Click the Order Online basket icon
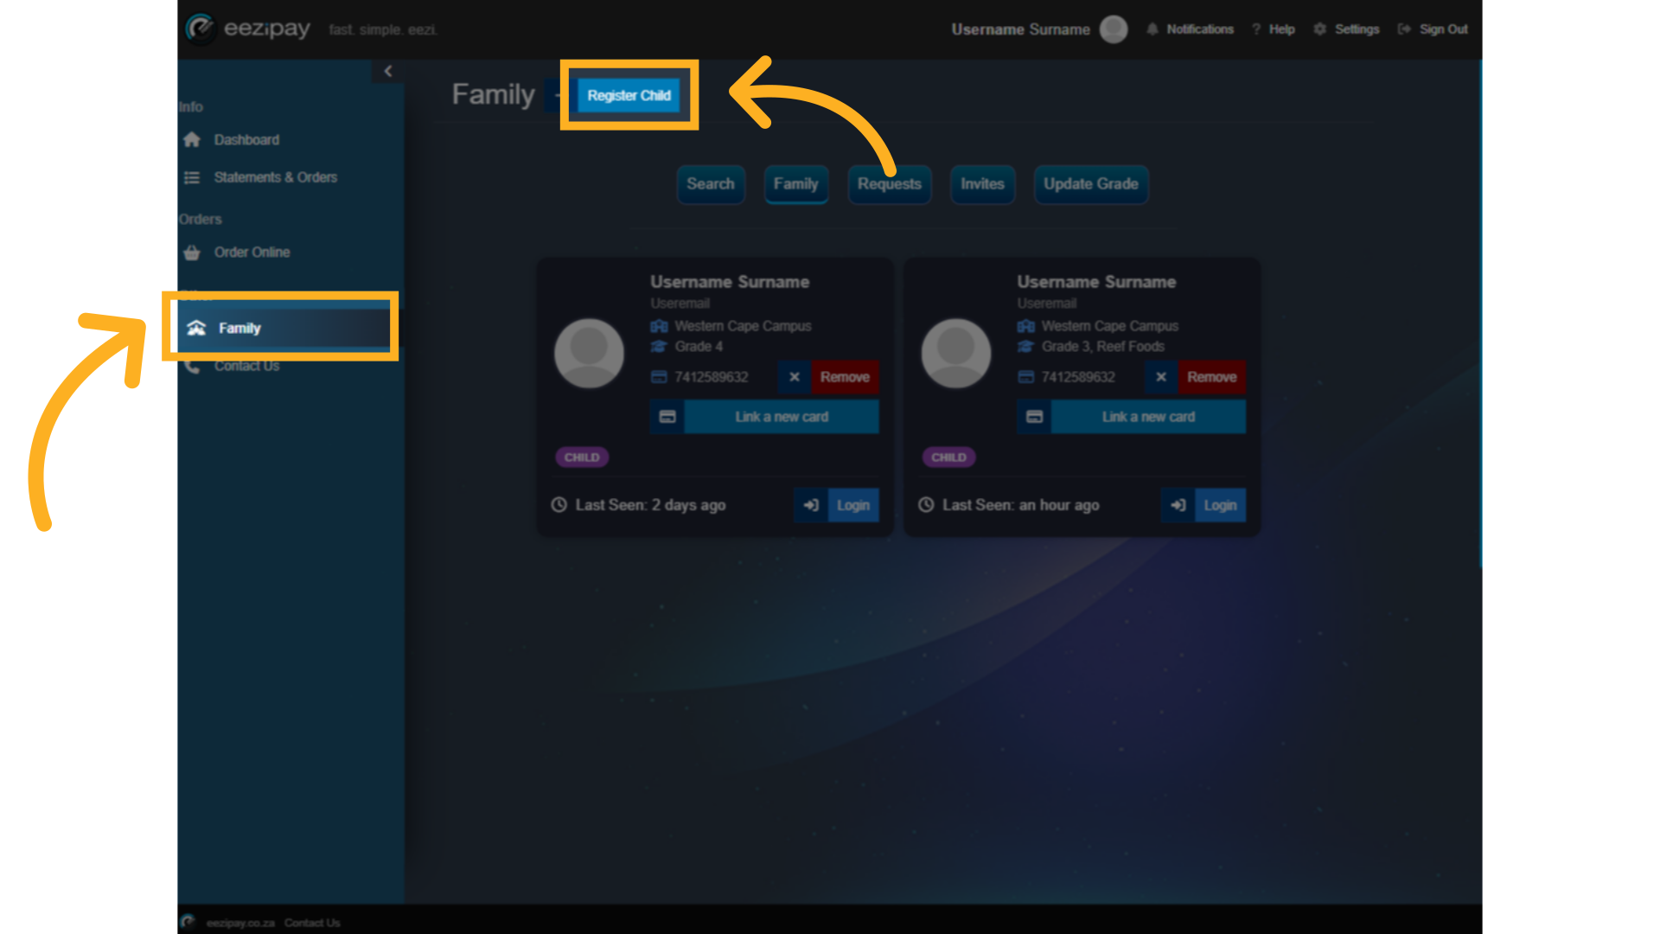The image size is (1660, 934). pyautogui.click(x=192, y=253)
